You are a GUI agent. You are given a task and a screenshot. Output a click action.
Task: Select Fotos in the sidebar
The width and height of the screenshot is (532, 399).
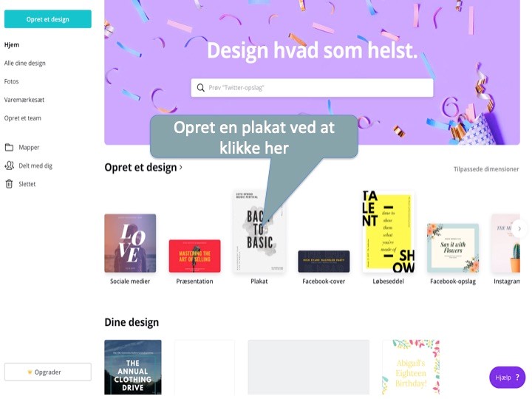(11, 81)
